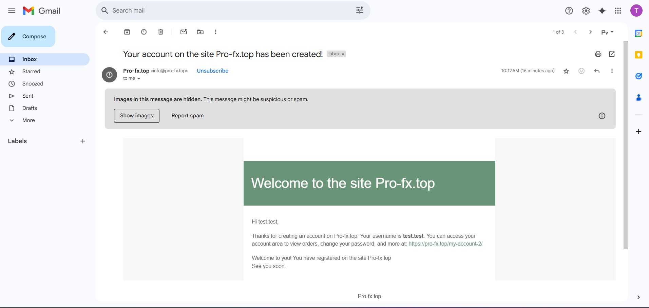Toggle the side panel chevron
This screenshot has height=308, width=649.
pos(638,297)
